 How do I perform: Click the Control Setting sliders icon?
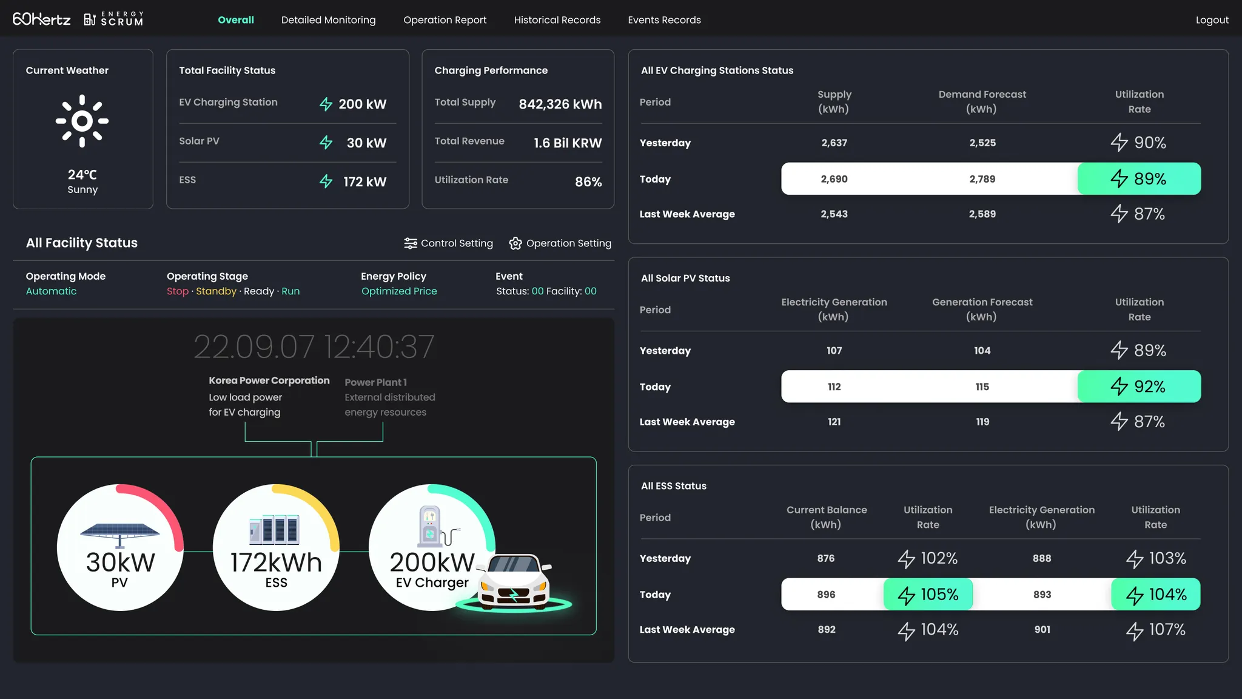(411, 243)
